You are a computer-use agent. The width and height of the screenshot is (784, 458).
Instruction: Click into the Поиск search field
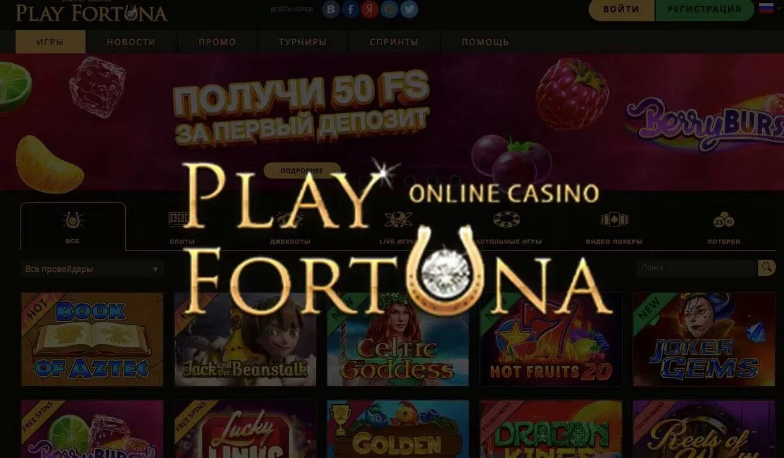click(697, 268)
